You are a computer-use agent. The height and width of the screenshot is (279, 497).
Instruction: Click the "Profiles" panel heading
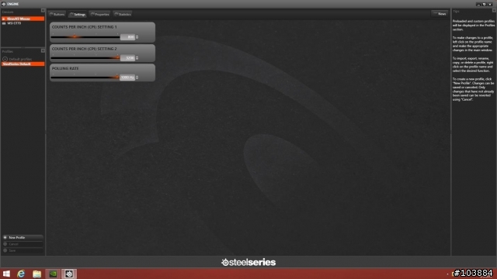click(8, 51)
